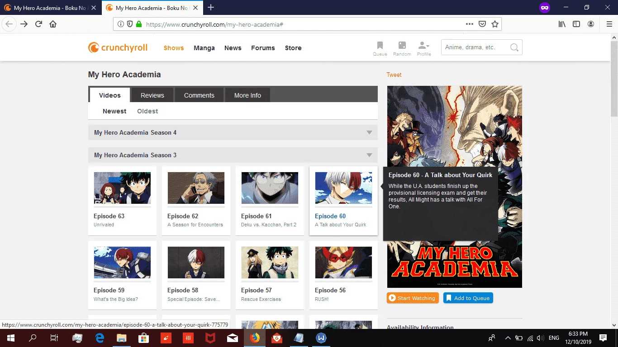The width and height of the screenshot is (618, 347).
Task: Open tracking protection shield icon
Action: coord(130,24)
